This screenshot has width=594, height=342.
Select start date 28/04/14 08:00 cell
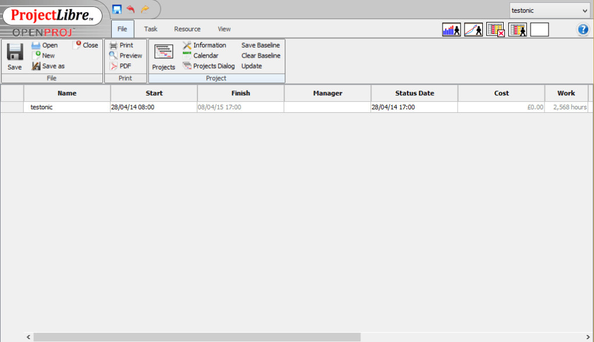[x=154, y=107]
